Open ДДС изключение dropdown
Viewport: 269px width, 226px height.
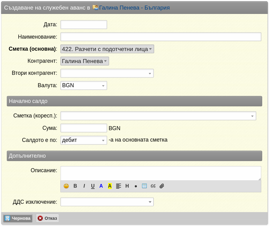coord(107,202)
